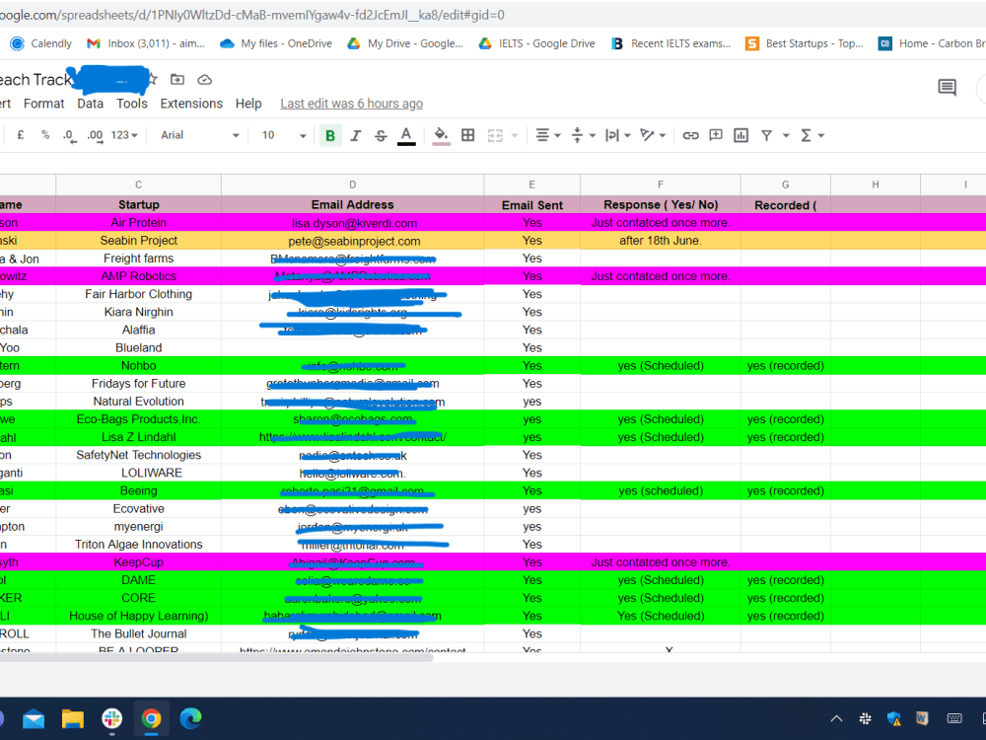Select column D header

[x=352, y=185]
